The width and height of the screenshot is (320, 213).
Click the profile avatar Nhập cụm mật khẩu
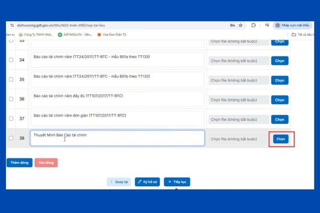292,25
